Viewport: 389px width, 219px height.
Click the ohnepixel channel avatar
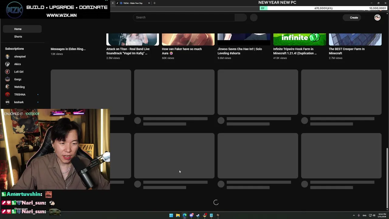(x=7, y=57)
